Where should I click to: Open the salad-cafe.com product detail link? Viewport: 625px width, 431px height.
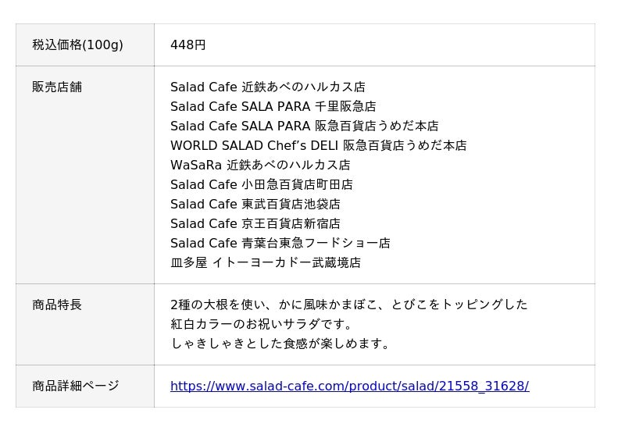point(349,386)
